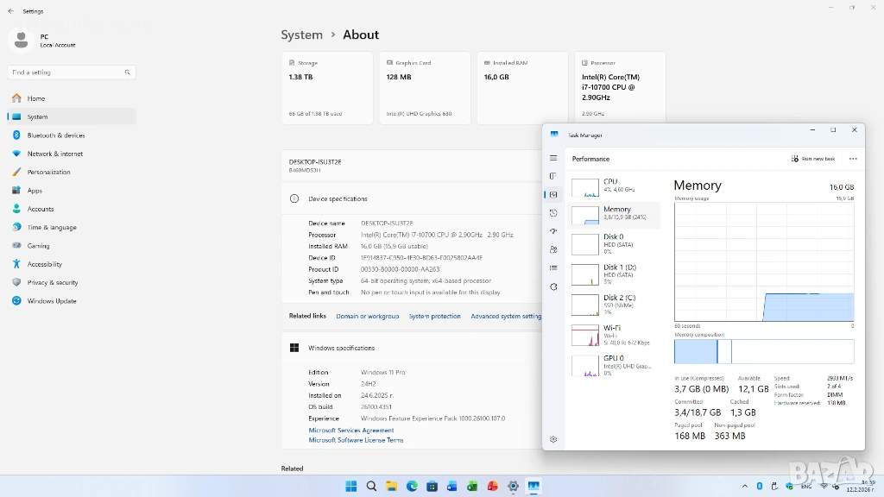Select the CPU performance graph entry
The width and height of the screenshot is (884, 497).
(x=613, y=186)
